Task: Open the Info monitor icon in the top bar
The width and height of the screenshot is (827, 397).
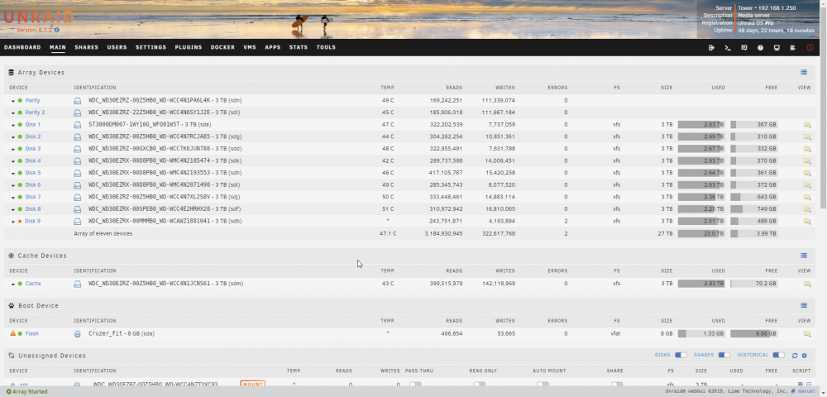Action: [777, 47]
